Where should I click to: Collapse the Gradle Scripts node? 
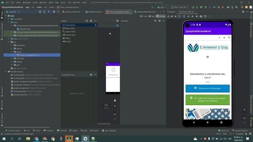click(x=6, y=71)
